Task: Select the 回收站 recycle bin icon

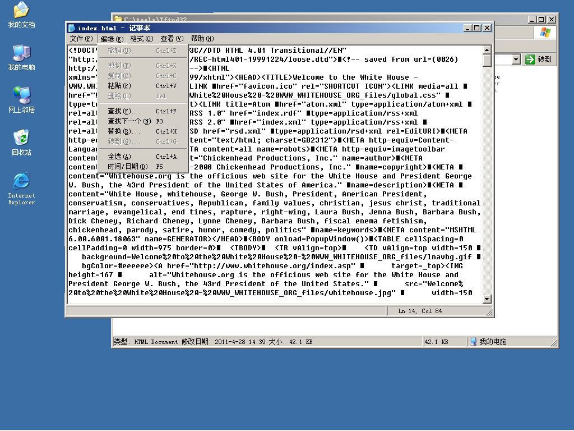Action: [x=21, y=143]
